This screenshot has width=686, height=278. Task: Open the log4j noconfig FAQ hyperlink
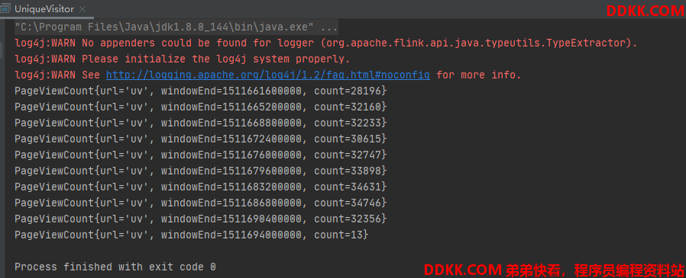[267, 75]
